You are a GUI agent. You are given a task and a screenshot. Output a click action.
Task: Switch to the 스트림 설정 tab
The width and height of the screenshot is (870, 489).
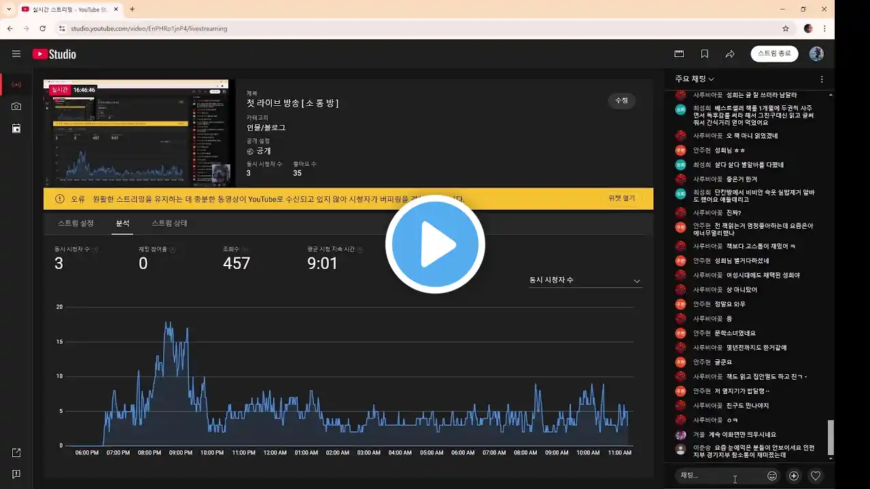click(x=76, y=223)
